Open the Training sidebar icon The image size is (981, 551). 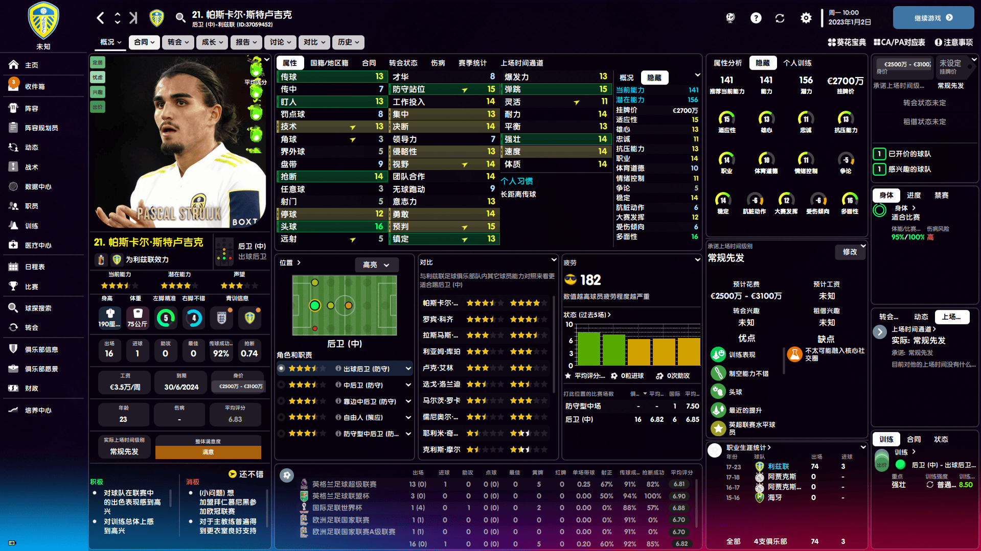[x=14, y=225]
